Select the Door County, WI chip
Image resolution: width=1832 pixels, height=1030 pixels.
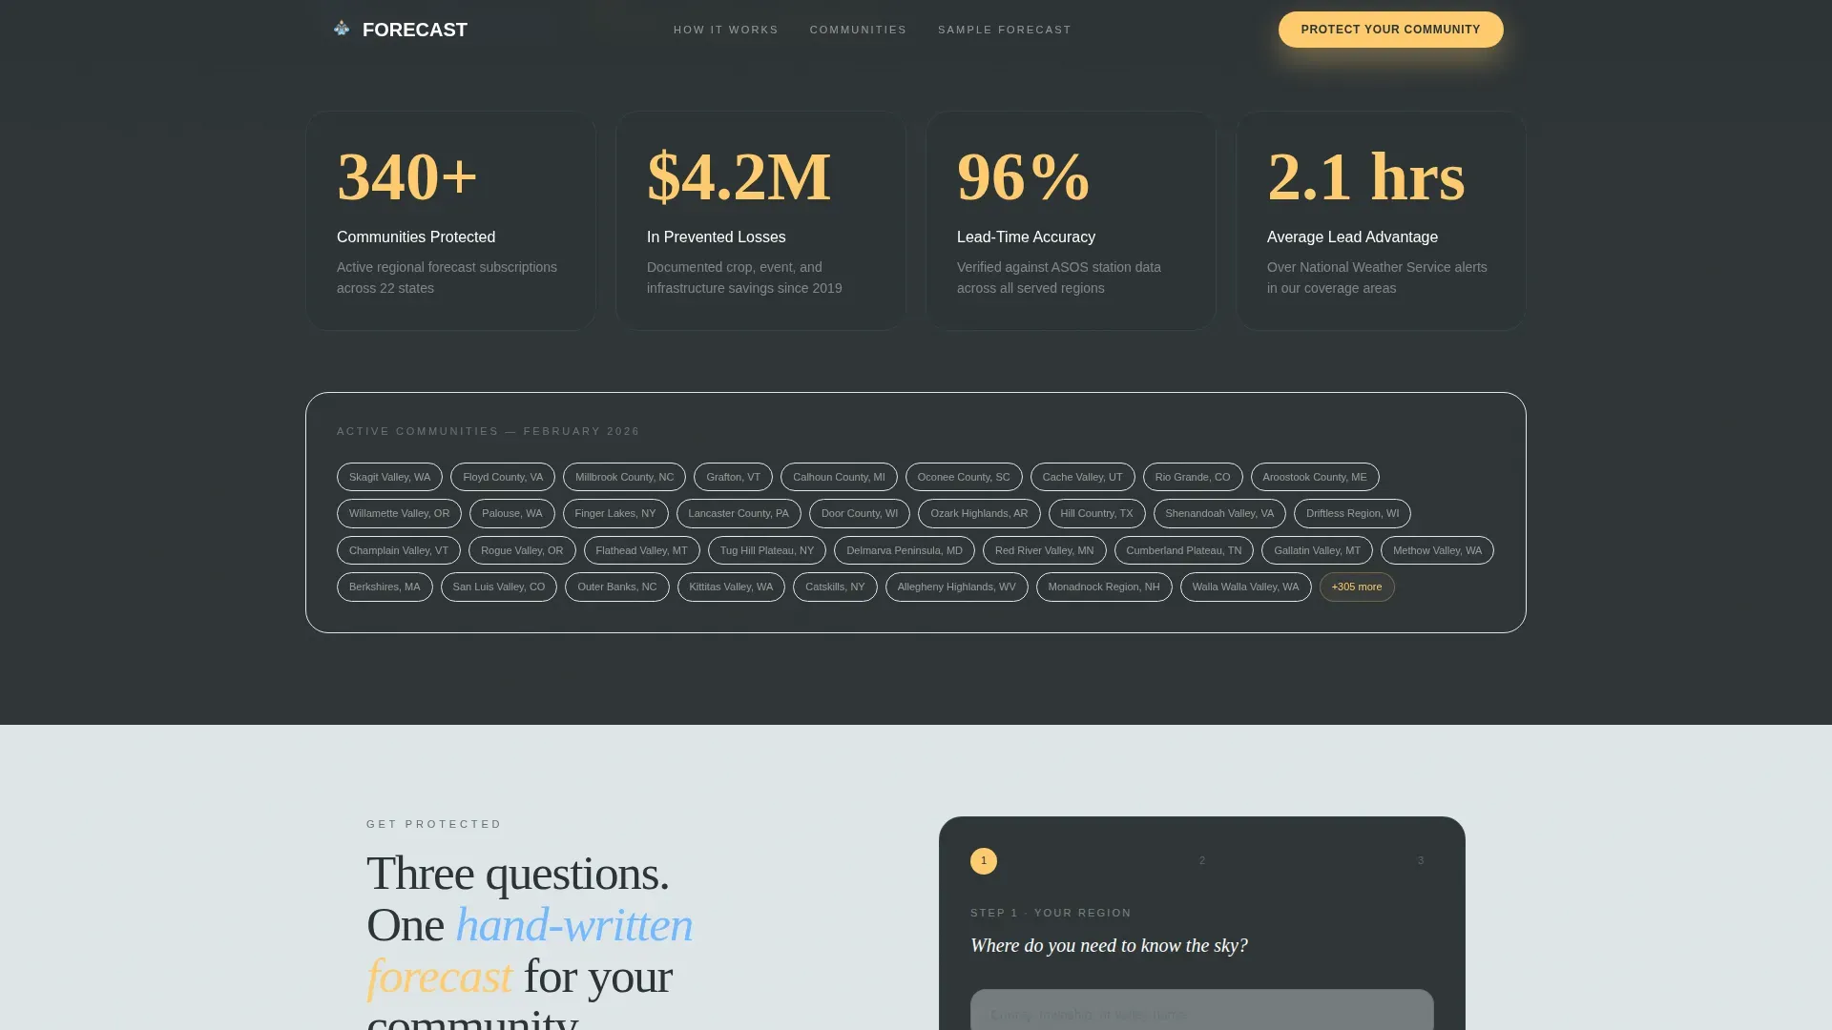tap(860, 513)
